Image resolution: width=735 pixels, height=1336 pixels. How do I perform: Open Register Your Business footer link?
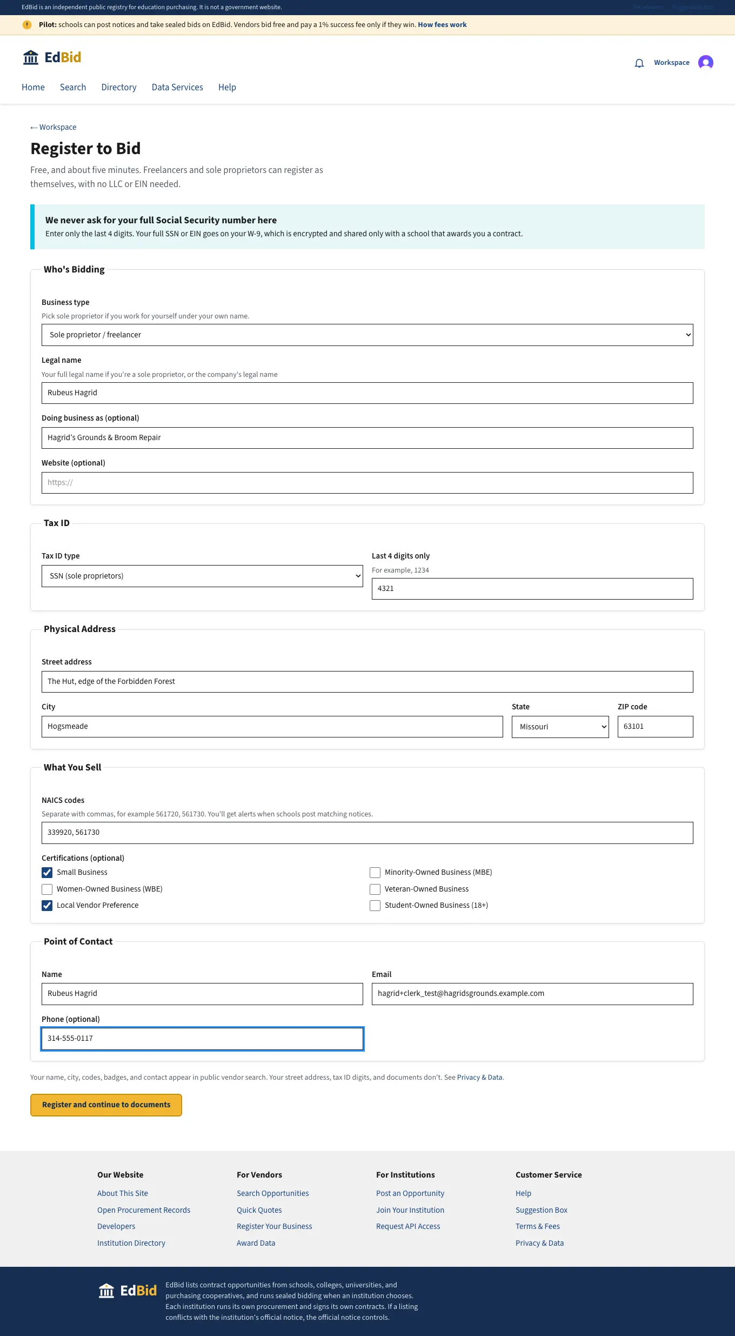pos(275,1227)
